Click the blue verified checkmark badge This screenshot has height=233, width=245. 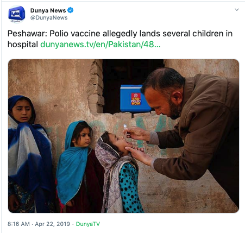(71, 10)
